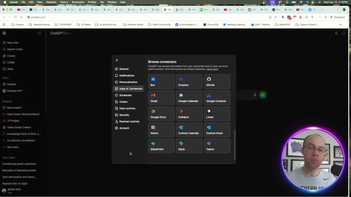
Task: Open the History menu in menu bar
Action: click(x=64, y=2)
